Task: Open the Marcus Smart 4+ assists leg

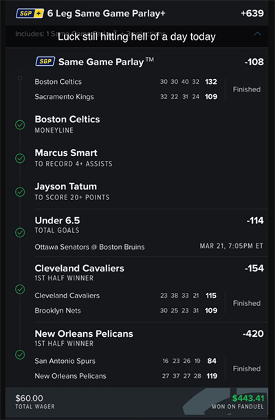Action: point(74,158)
